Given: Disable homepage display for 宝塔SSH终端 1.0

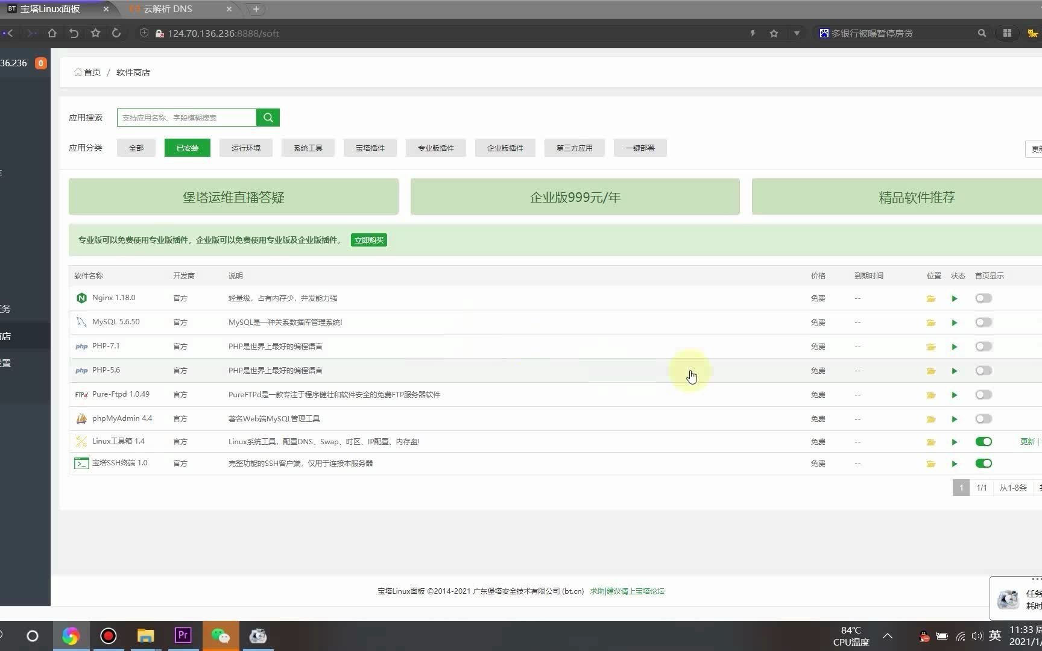Looking at the screenshot, I should pyautogui.click(x=984, y=464).
